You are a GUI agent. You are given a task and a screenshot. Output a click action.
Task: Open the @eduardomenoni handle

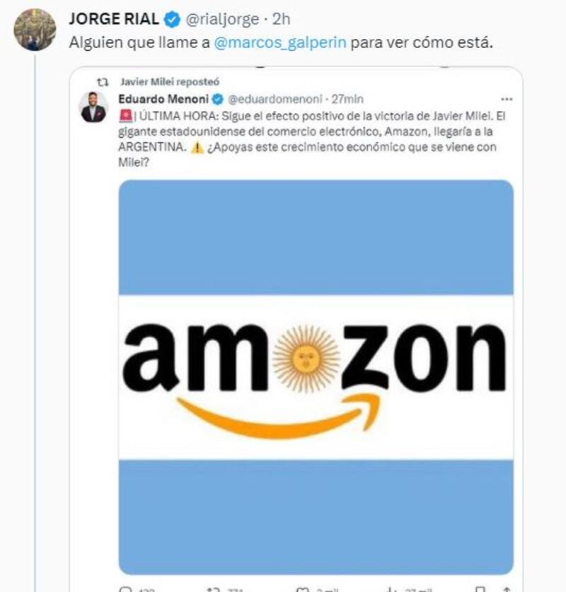click(275, 99)
